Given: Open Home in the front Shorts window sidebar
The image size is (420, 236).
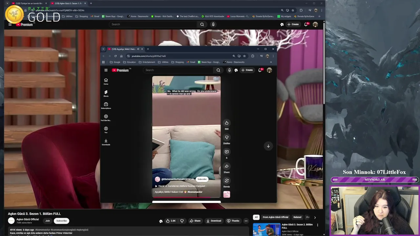Looking at the screenshot, I should (106, 81).
